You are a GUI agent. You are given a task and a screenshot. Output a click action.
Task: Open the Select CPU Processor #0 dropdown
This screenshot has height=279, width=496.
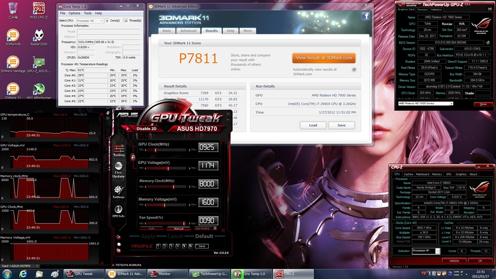(x=90, y=20)
